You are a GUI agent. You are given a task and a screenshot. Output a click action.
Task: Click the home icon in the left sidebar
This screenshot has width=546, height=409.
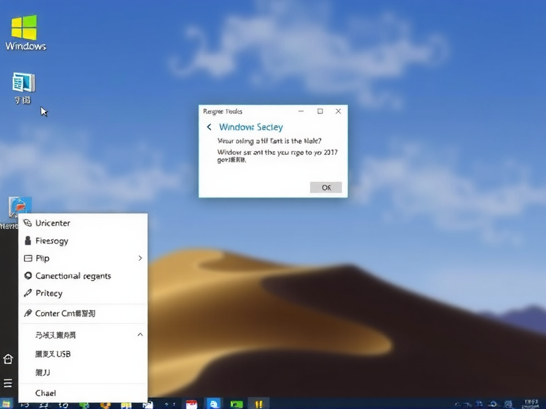tap(8, 358)
